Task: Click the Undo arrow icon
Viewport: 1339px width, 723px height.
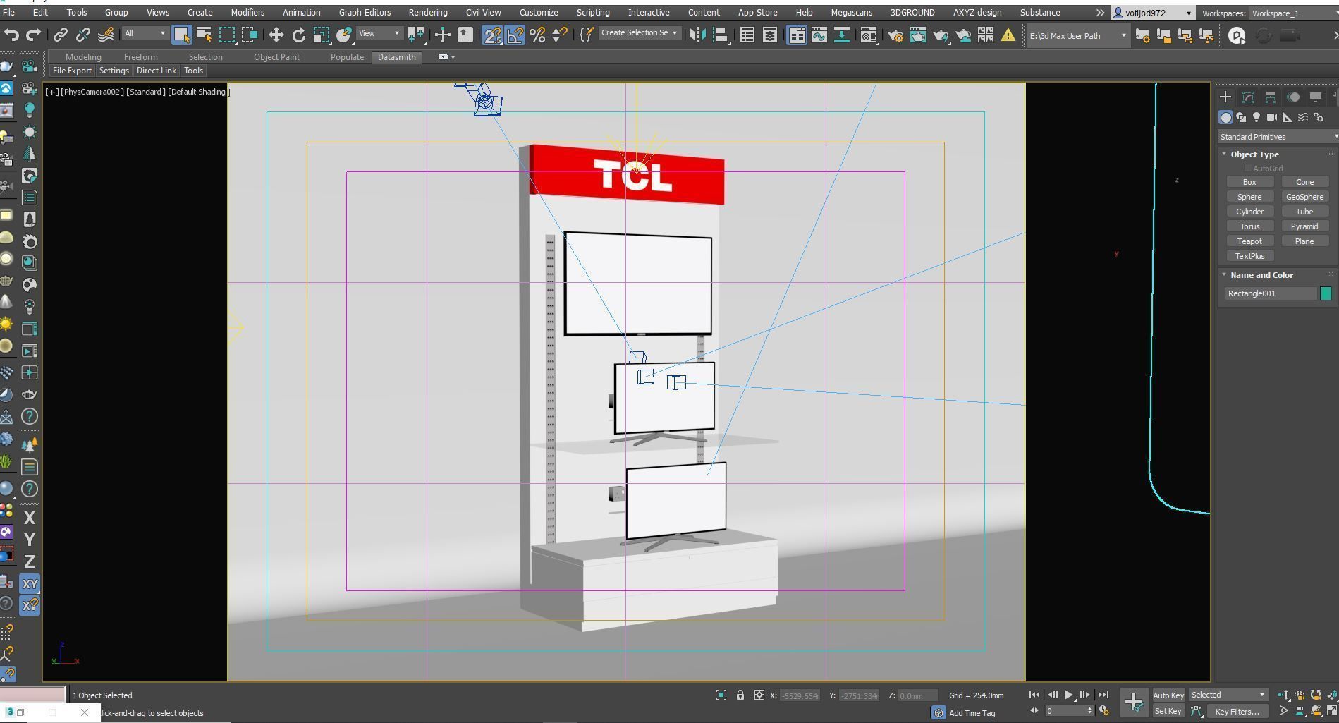Action: coord(11,35)
